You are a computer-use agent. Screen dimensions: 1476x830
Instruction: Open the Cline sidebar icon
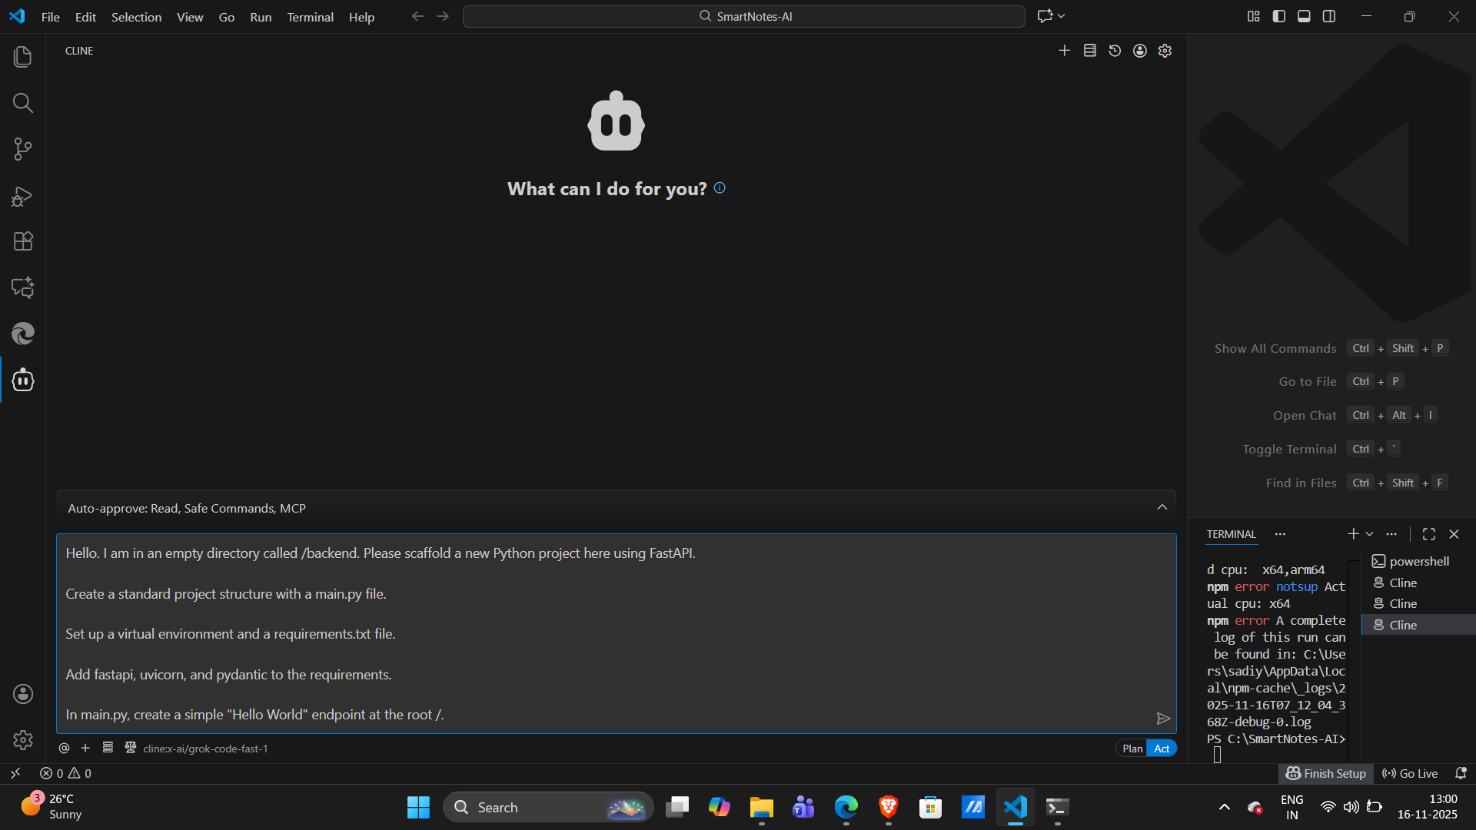[x=23, y=380]
